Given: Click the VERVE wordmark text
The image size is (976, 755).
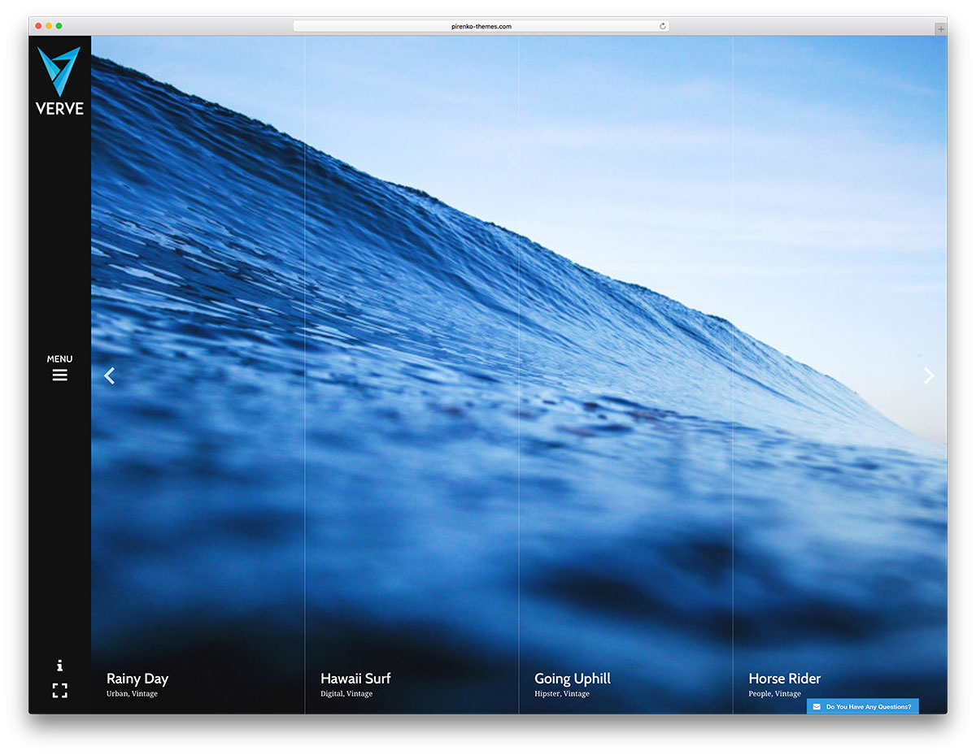Looking at the screenshot, I should click(x=59, y=107).
